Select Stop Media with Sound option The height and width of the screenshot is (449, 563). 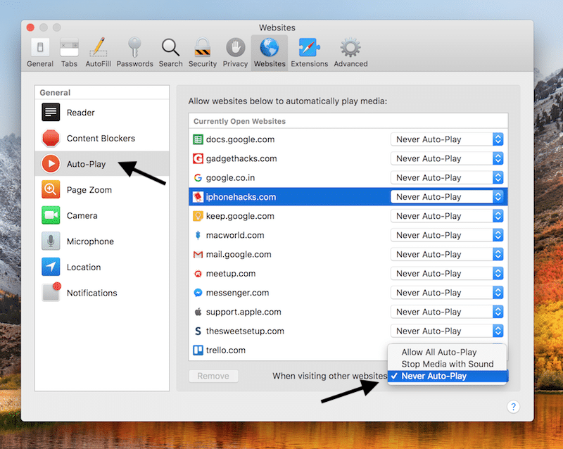447,364
